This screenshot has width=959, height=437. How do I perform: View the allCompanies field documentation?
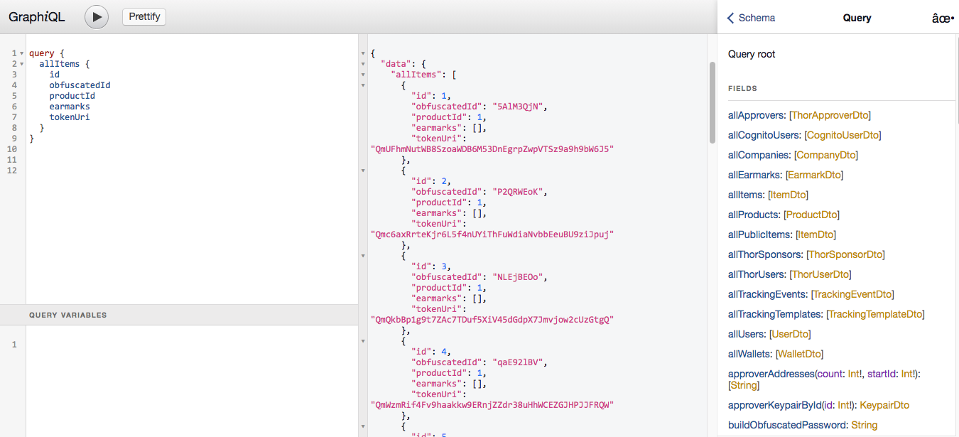click(759, 155)
